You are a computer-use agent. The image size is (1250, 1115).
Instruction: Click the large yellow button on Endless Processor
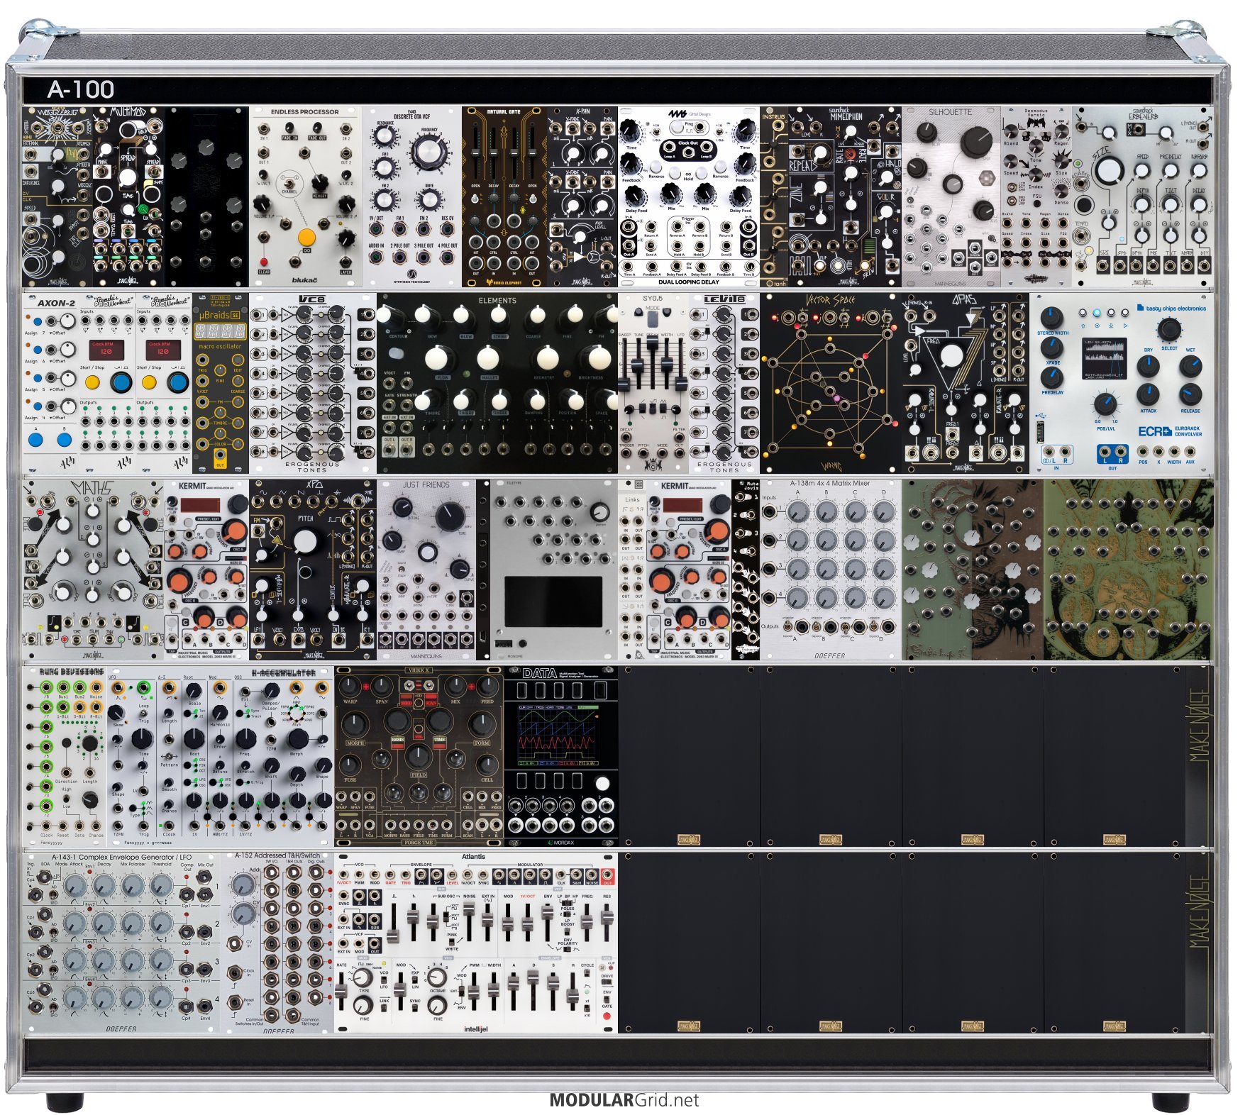click(x=306, y=238)
